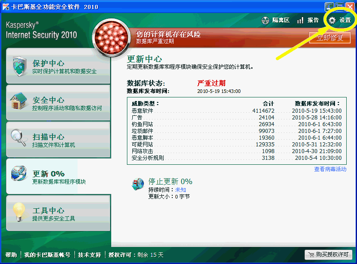Click the 更新 globe icon in sidebar
This screenshot has height=264, width=357.
click(19, 174)
